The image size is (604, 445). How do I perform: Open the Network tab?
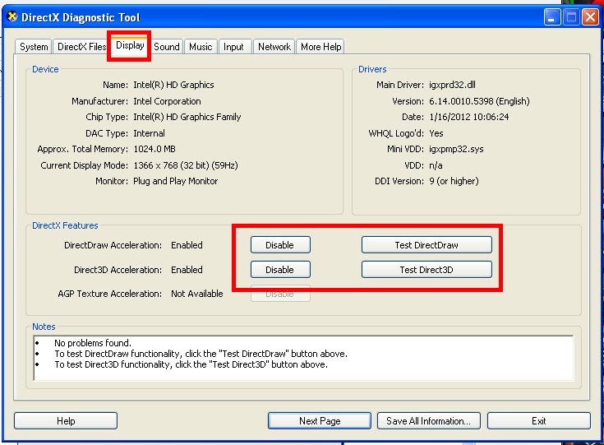point(274,47)
